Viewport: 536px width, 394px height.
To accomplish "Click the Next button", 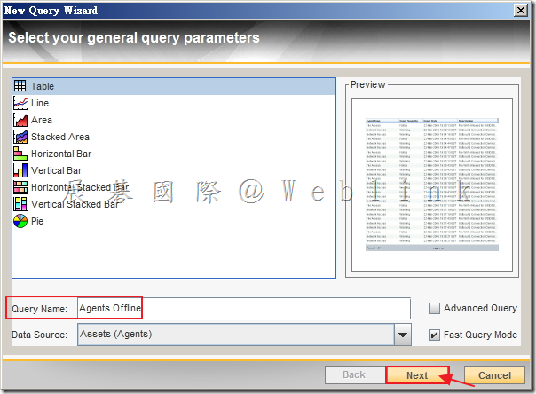I will [417, 375].
